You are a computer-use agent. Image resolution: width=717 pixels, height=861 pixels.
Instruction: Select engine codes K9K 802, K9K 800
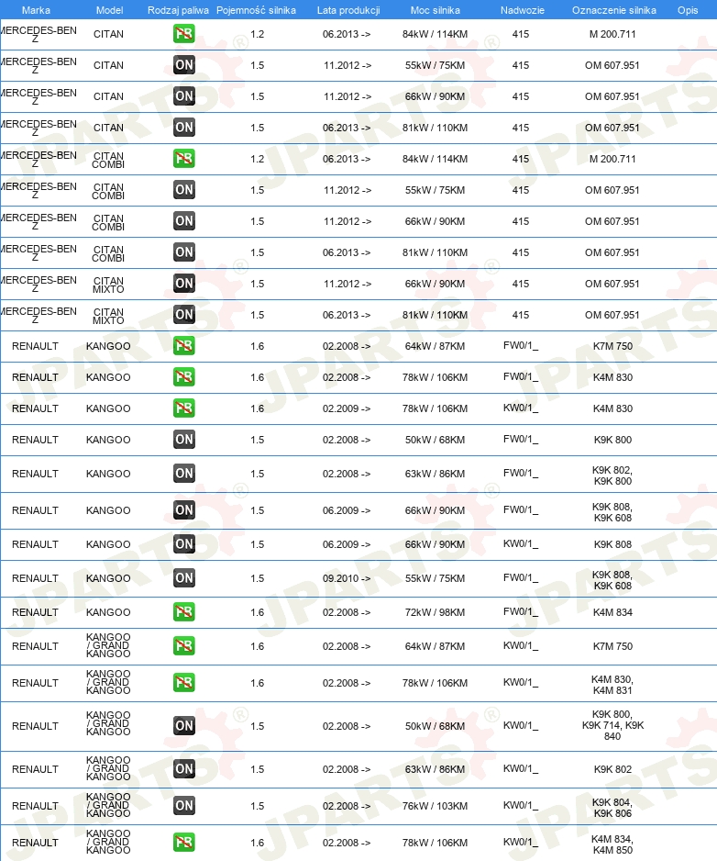[x=612, y=475]
